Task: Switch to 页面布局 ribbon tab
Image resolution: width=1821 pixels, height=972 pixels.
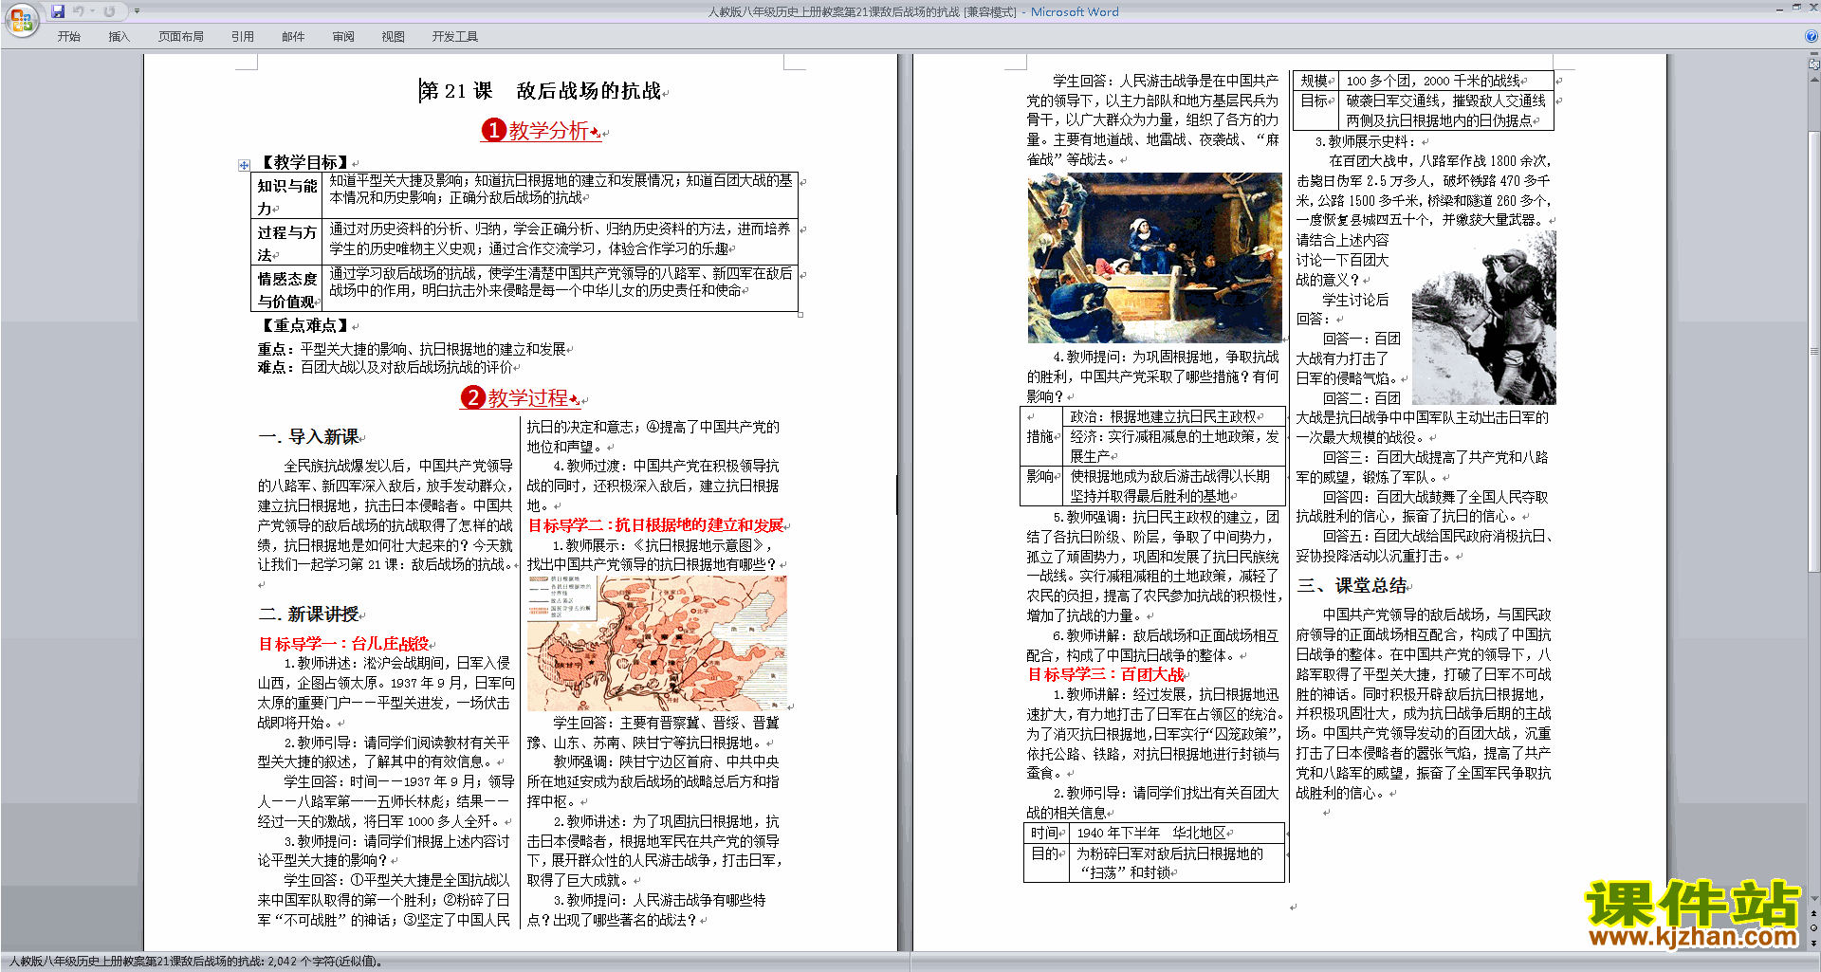Action: coord(181,37)
